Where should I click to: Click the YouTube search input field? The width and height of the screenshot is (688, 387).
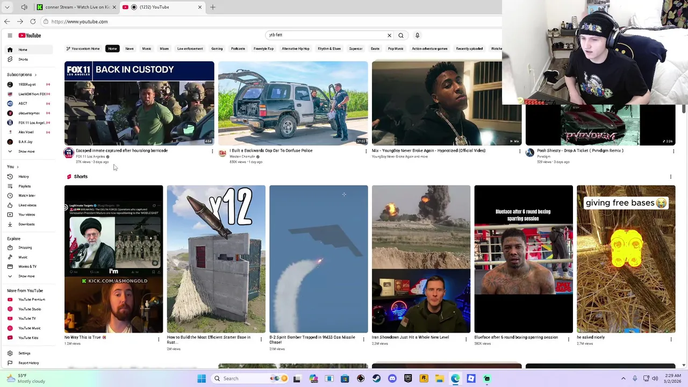click(x=326, y=35)
